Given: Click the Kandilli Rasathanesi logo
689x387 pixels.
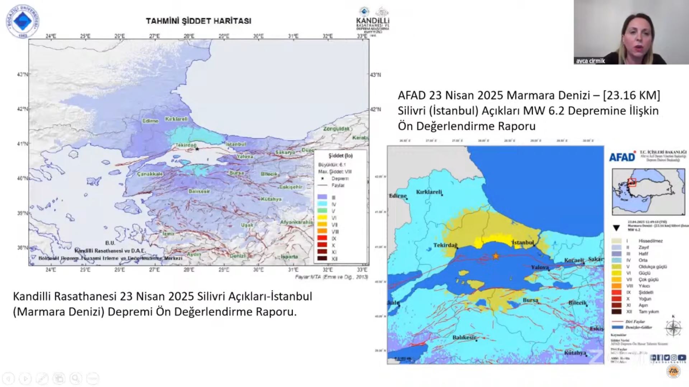Looking at the screenshot, I should [372, 21].
